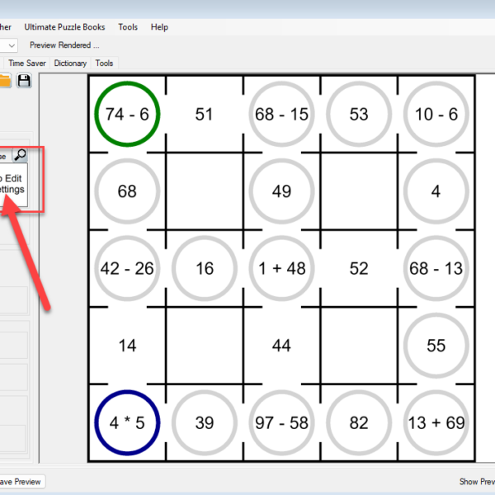
Task: Click the floppy disk save icon
Action: (24, 80)
